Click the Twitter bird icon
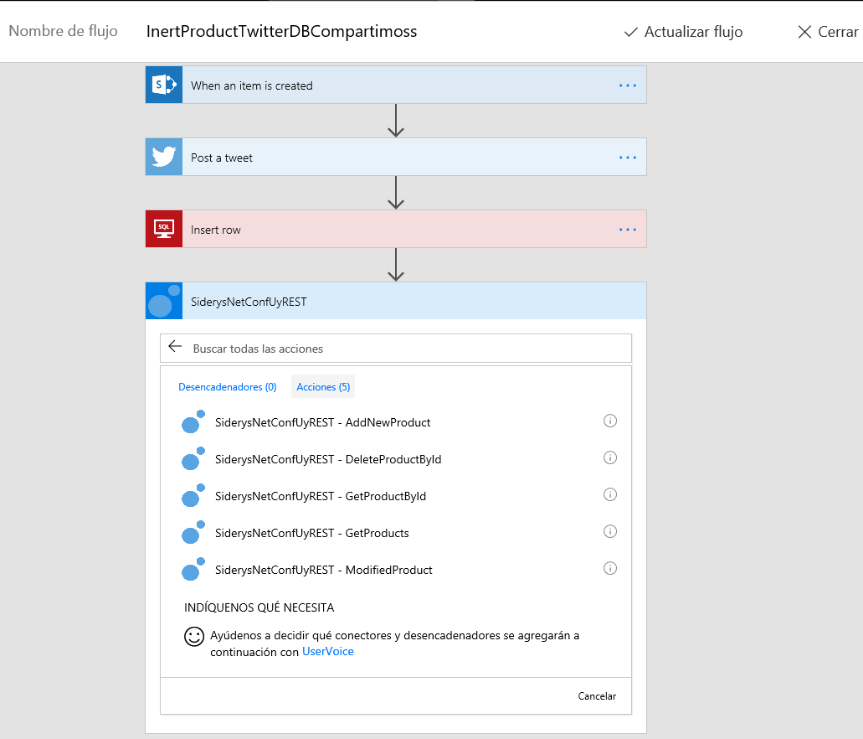Image resolution: width=863 pixels, height=739 pixels. [x=164, y=158]
